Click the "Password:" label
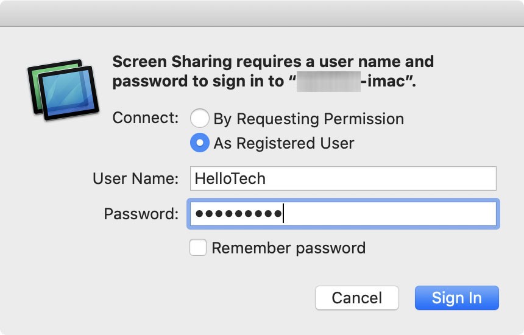Screen dimensions: 524x335 141,214
